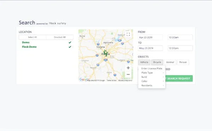Toggle the Animal object filter
Viewport: 212px width, 131px height.
pos(170,62)
